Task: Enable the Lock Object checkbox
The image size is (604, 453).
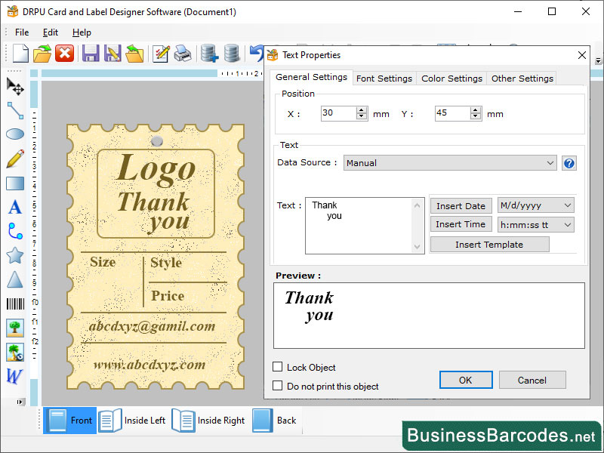Action: coord(278,367)
